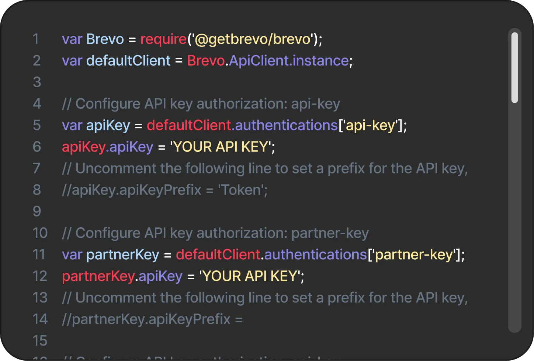Click 'YOUR API KEY' string on line 6

221,147
